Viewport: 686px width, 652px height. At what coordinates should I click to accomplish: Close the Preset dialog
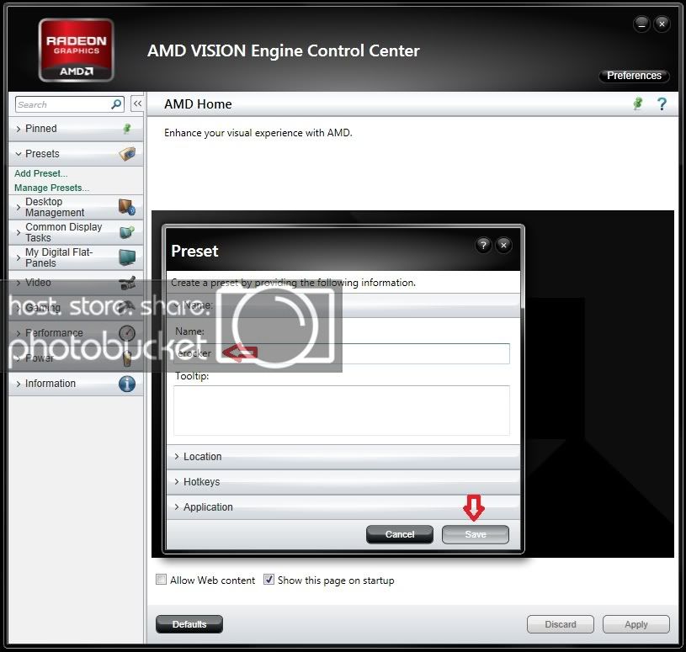(503, 246)
